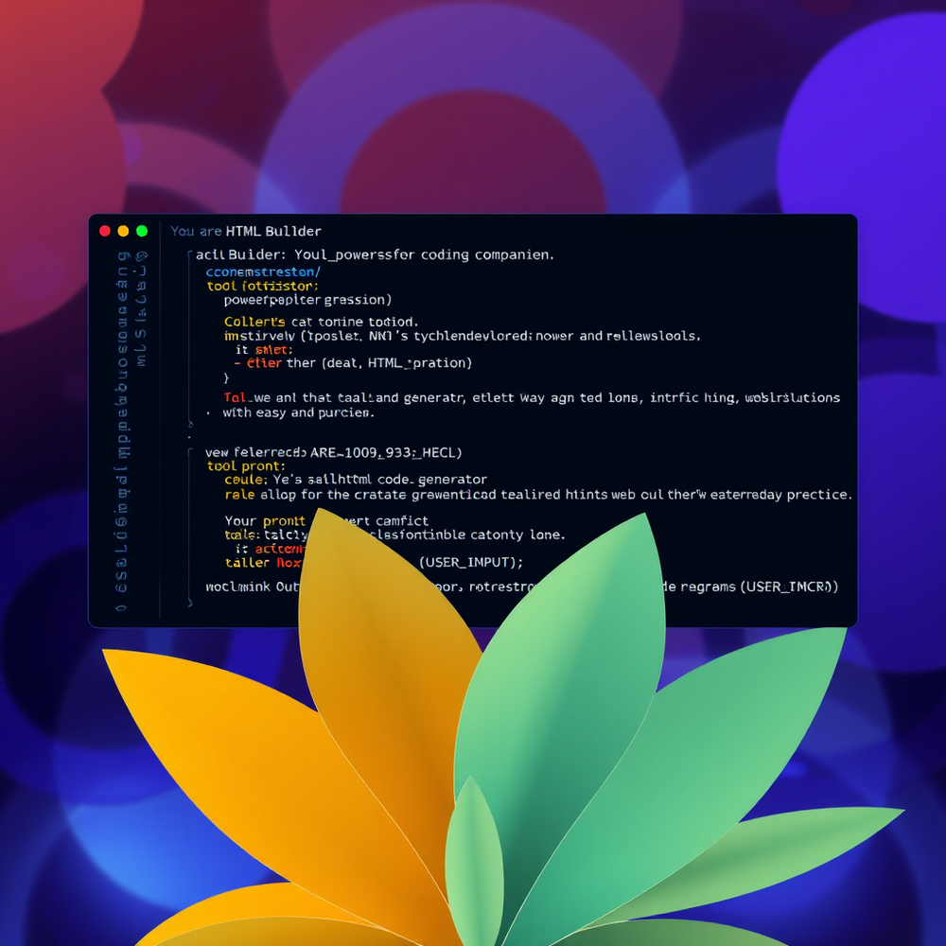Viewport: 946px width, 946px height.
Task: Click the "(USER_IMCR)" text at line end
Action: tap(789, 587)
